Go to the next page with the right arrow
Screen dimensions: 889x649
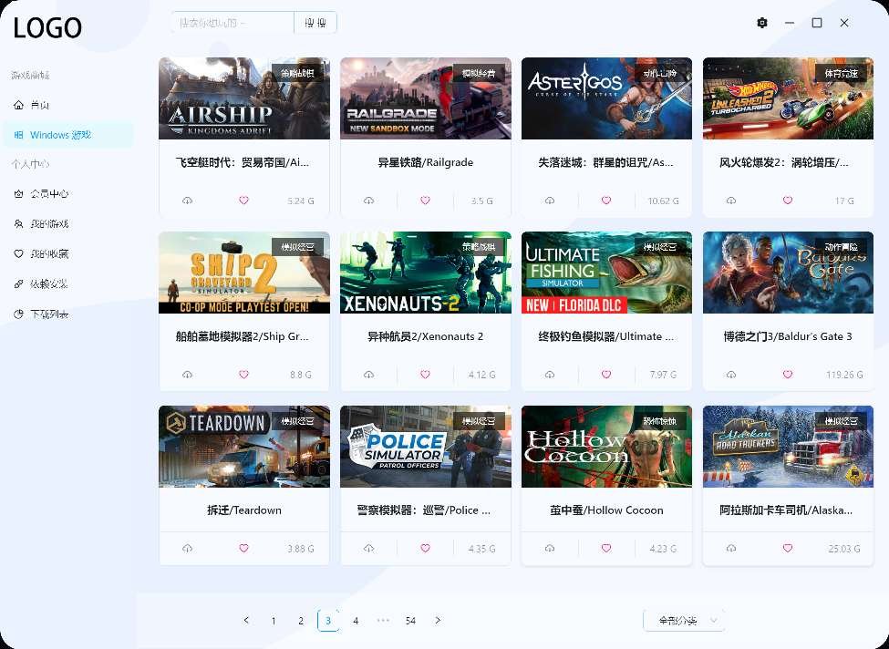point(438,621)
